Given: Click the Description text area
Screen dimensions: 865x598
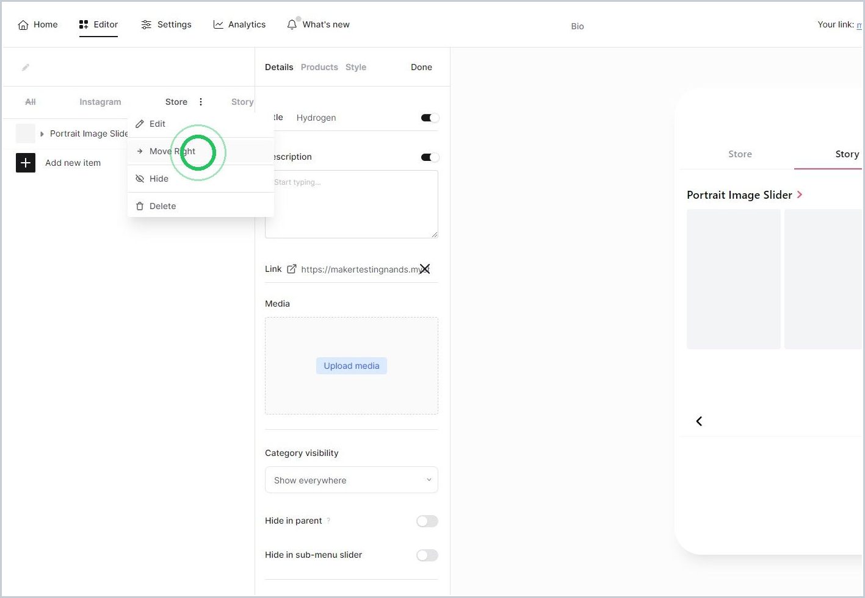Looking at the screenshot, I should coord(352,204).
